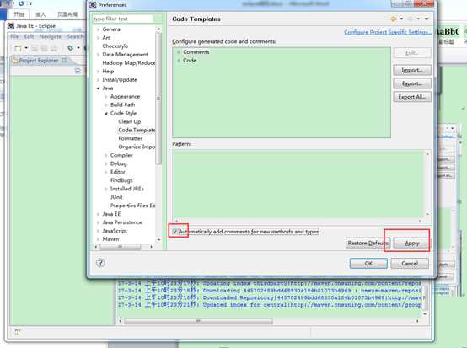The height and width of the screenshot is (348, 467).
Task: Open Edit menu in Eclipse window
Action: click(x=29, y=36)
